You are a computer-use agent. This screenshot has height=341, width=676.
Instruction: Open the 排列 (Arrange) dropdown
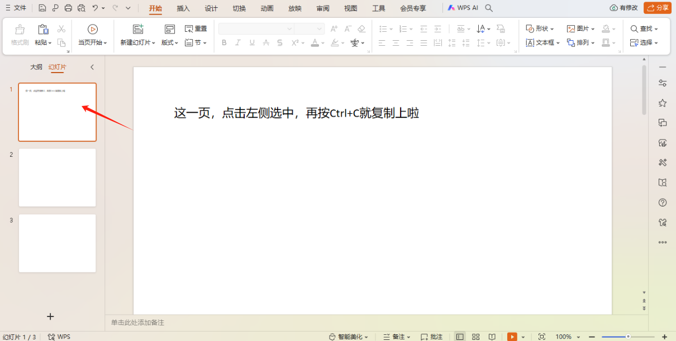[580, 42]
